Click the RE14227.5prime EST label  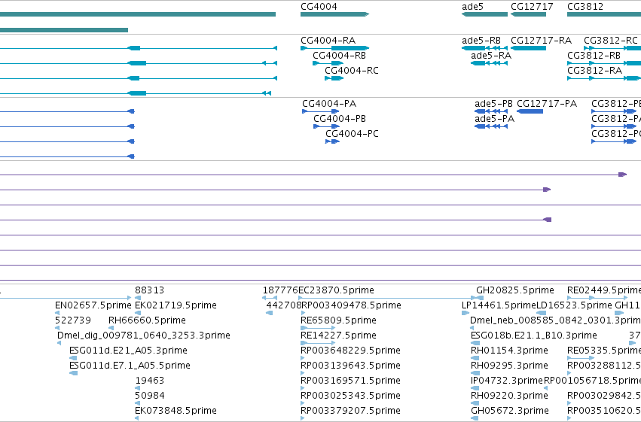[338, 335]
